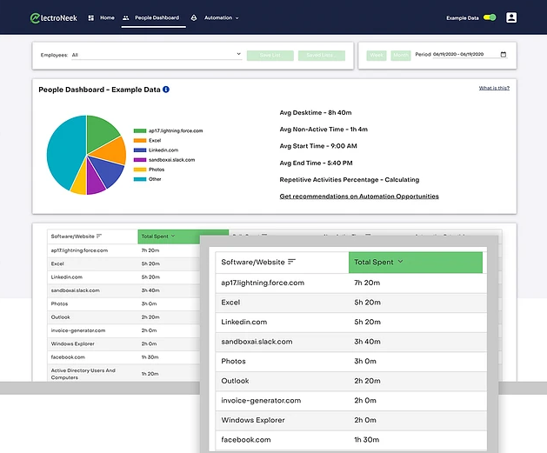Viewport: 547px width, 453px height.
Task: Click the info icon beside dashboard title
Action: [166, 89]
